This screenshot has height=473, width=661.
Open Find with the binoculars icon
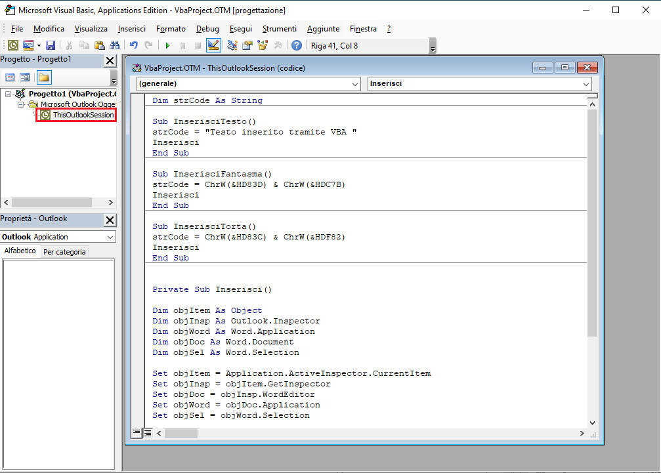point(114,45)
